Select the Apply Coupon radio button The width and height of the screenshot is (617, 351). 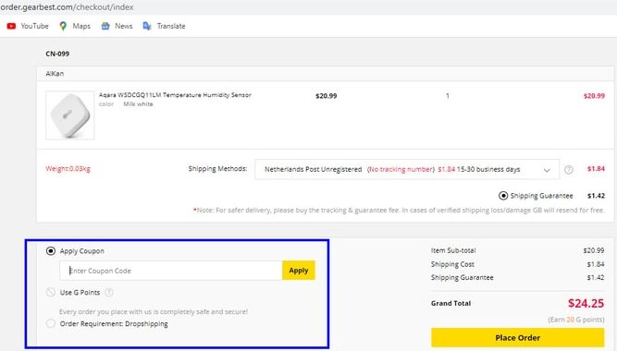(x=51, y=250)
